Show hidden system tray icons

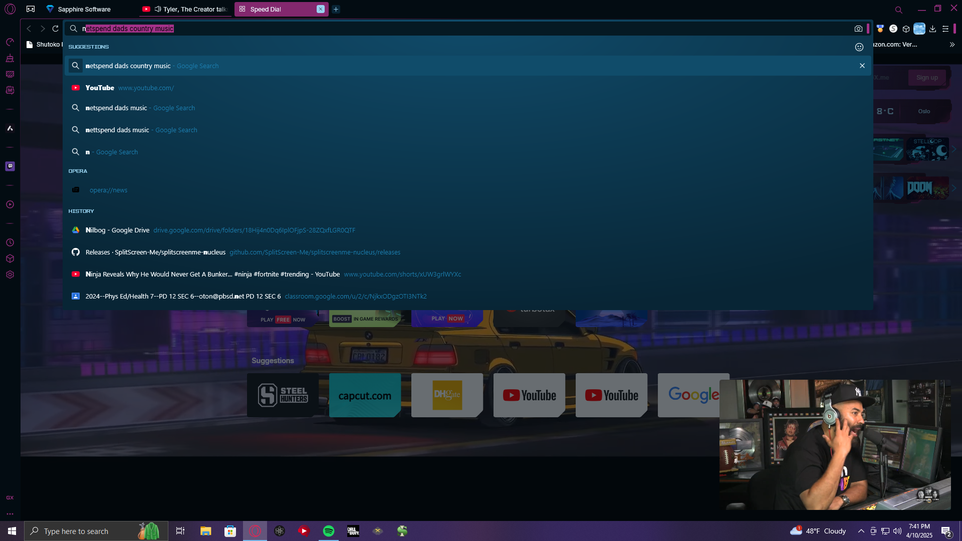pyautogui.click(x=861, y=531)
